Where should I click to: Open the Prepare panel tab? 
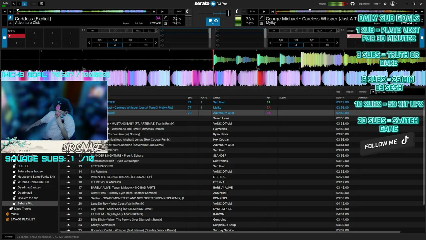click(x=350, y=92)
